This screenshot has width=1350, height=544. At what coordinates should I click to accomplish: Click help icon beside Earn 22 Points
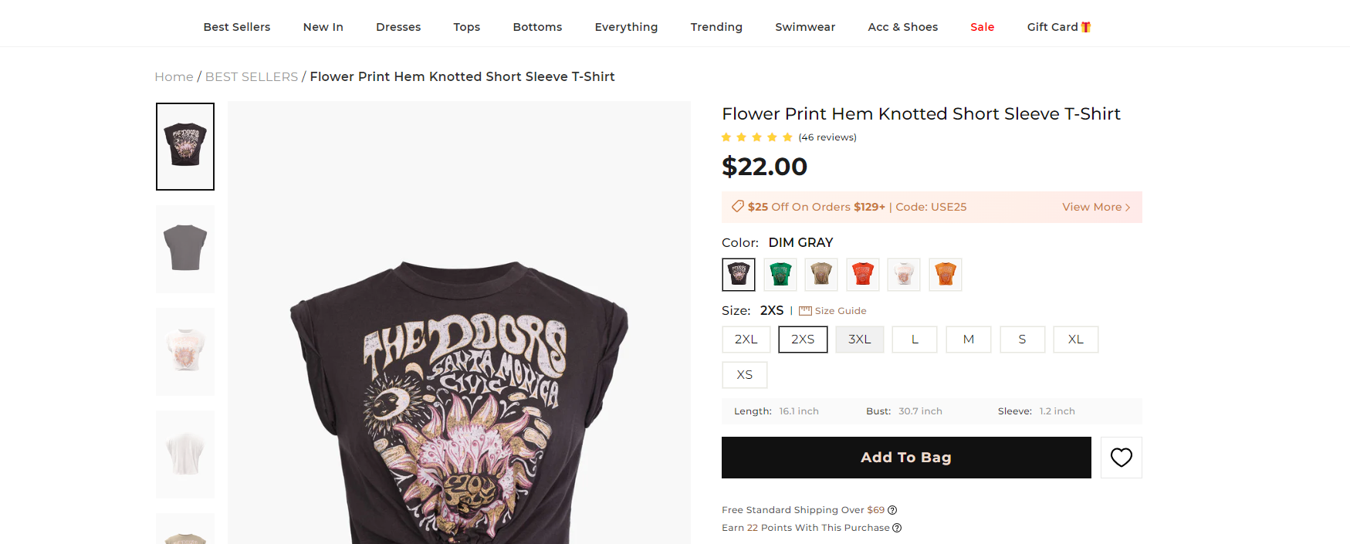[897, 528]
